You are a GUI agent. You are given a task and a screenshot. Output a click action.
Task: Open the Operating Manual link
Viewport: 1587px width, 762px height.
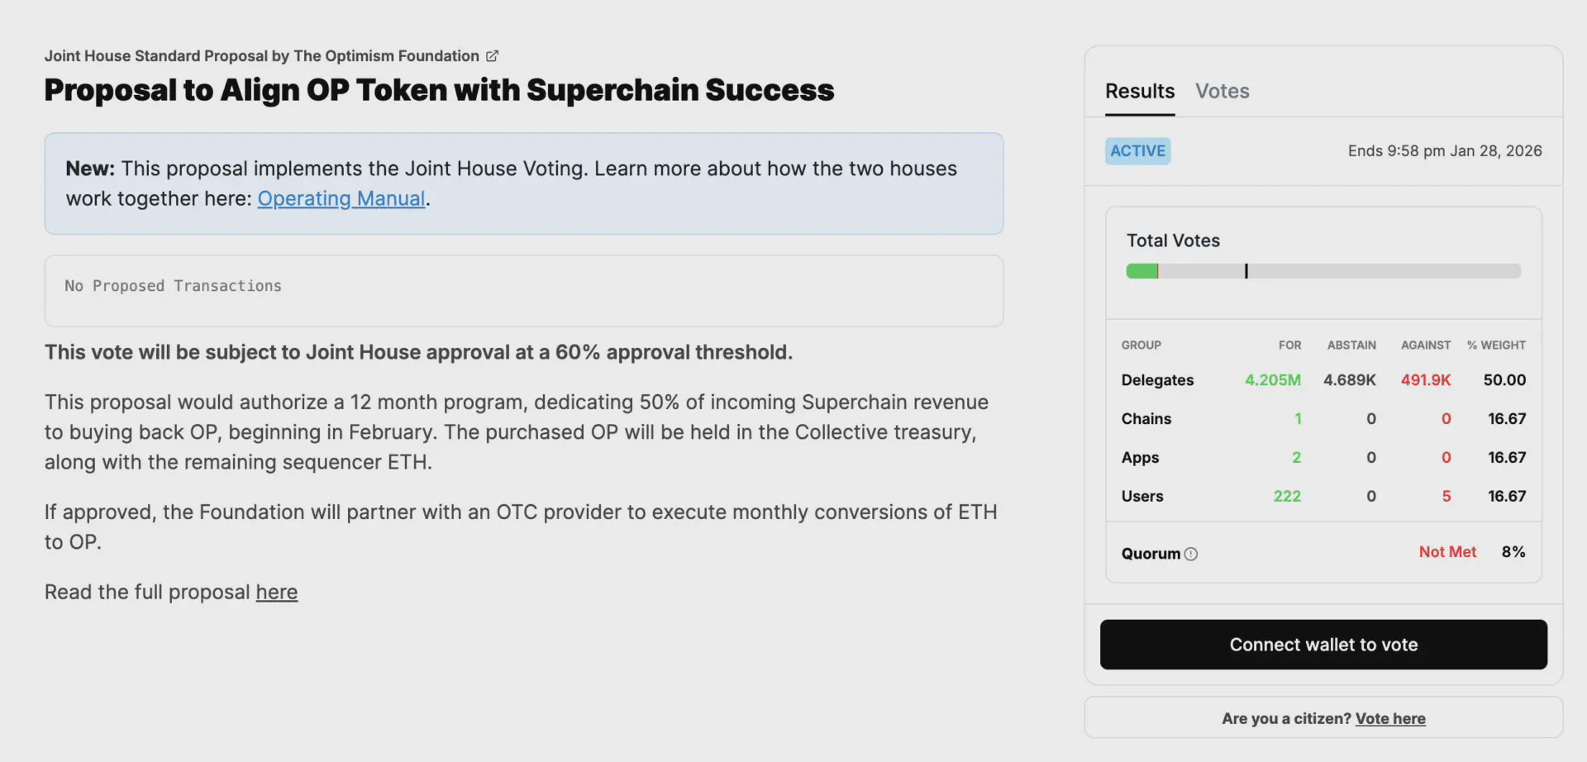[341, 198]
